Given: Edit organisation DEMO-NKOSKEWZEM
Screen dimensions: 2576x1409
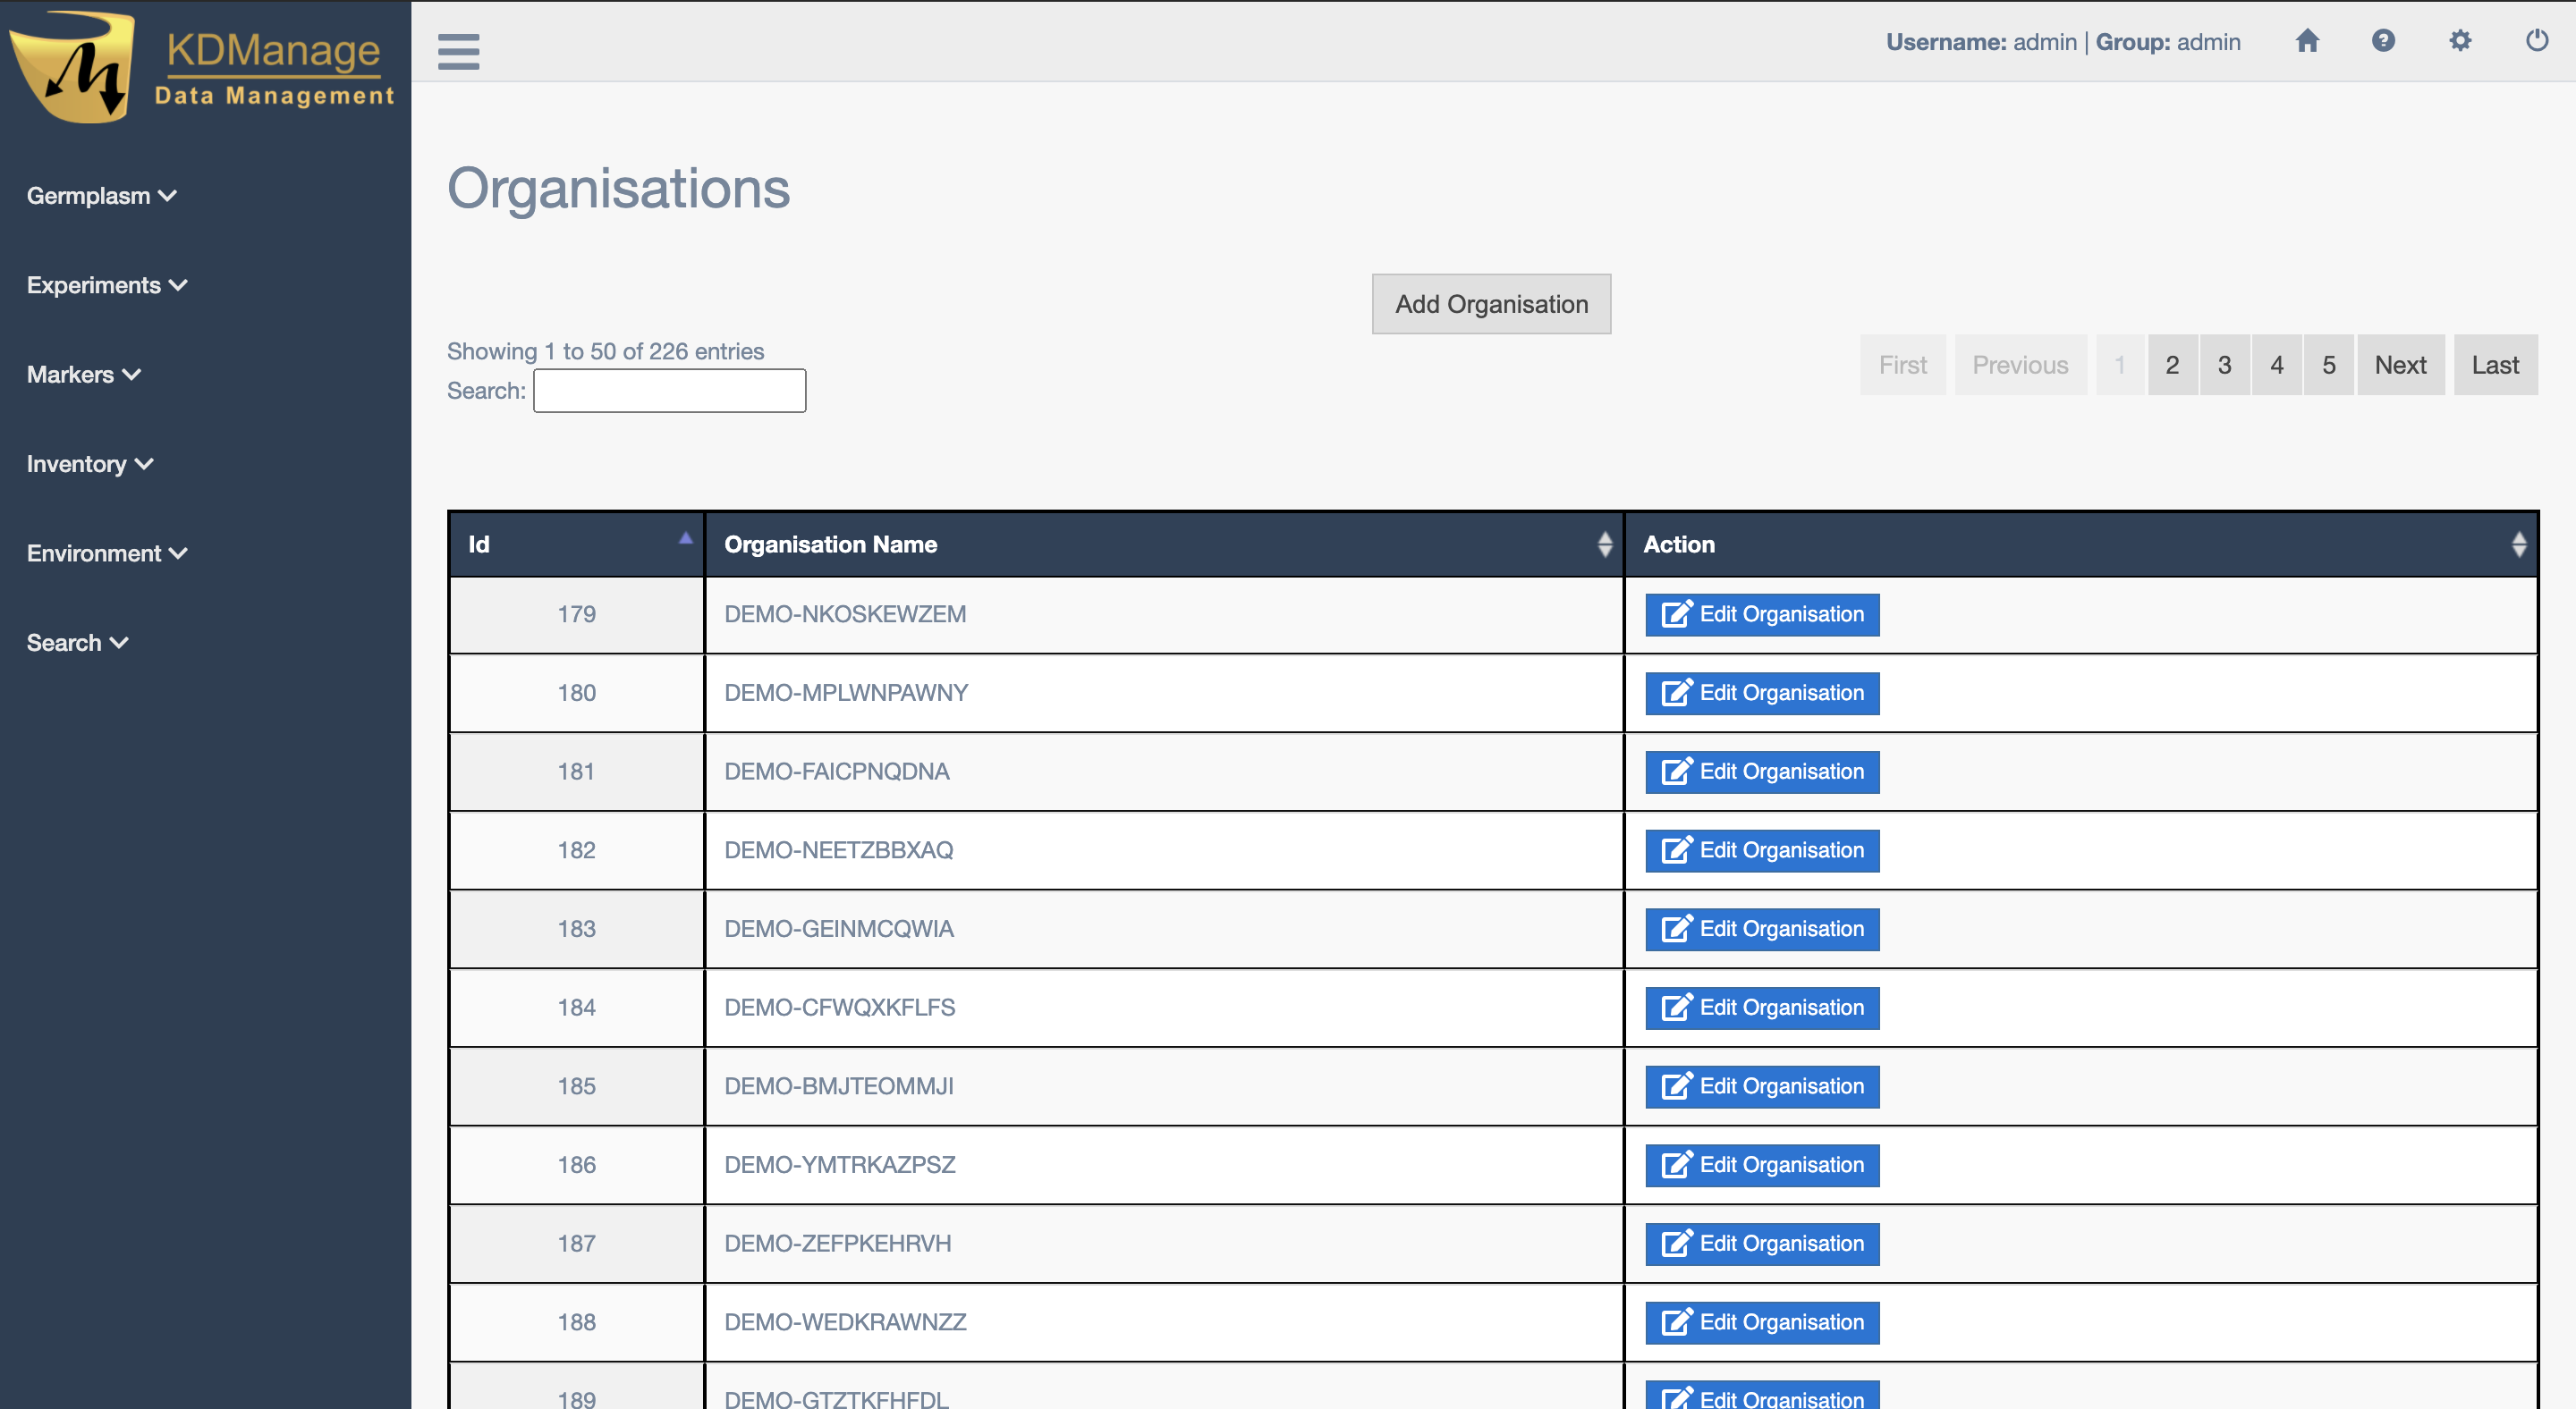Looking at the screenshot, I should tap(1762, 614).
